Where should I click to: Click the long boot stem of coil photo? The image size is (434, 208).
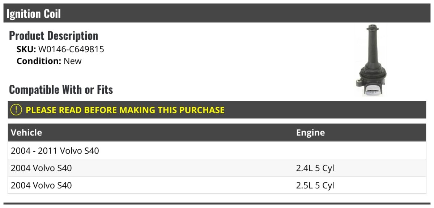tap(372, 43)
